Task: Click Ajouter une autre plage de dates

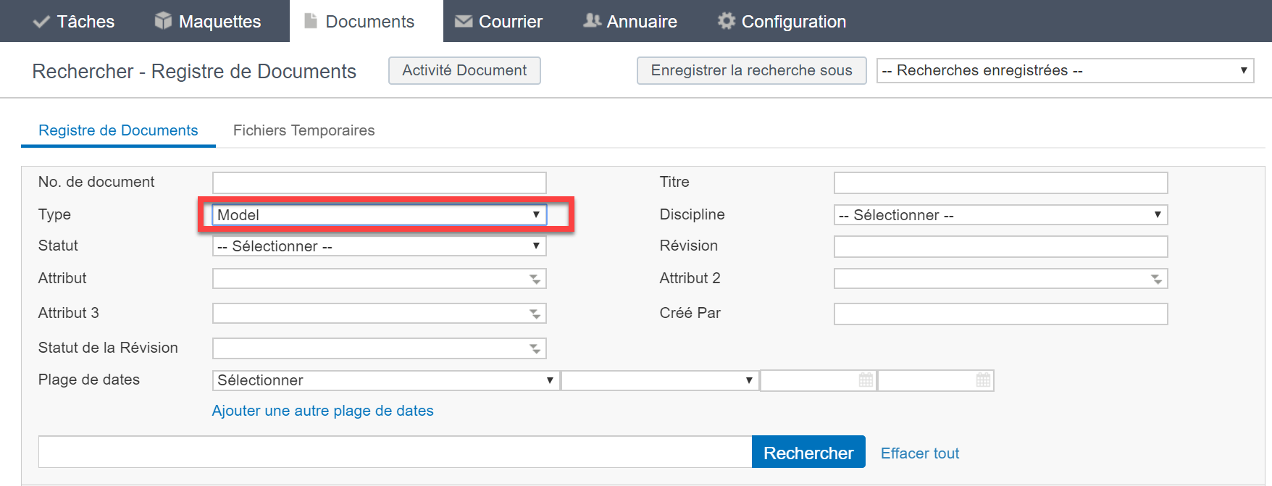Action: (322, 411)
